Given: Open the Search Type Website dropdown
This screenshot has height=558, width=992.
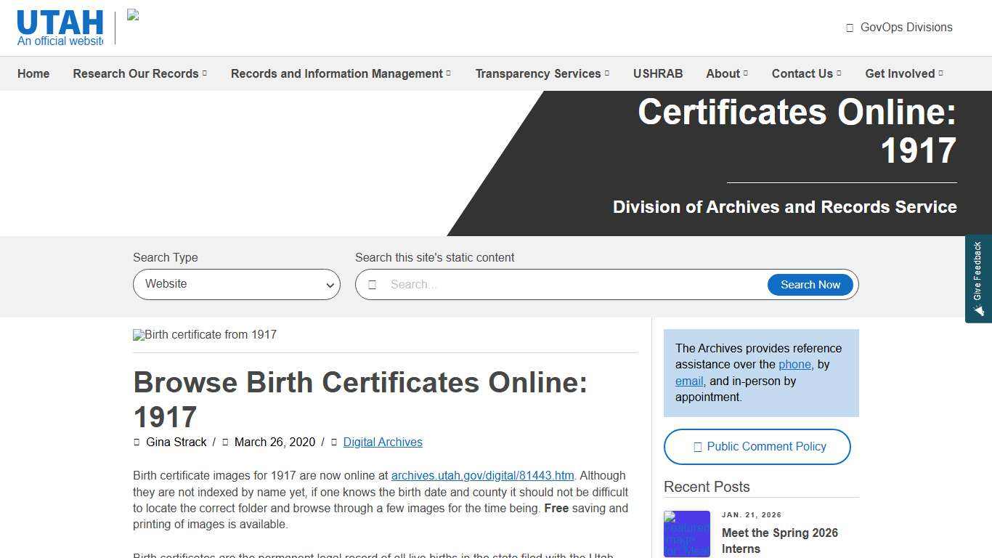Looking at the screenshot, I should pyautogui.click(x=236, y=284).
